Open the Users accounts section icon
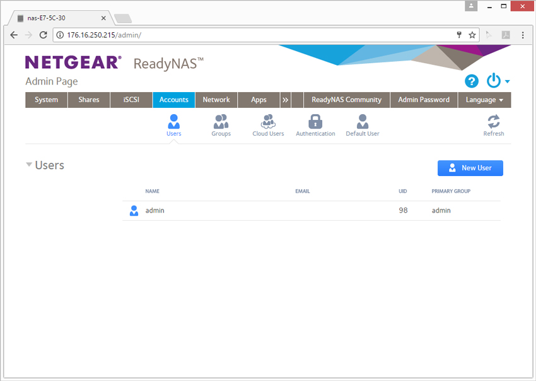The image size is (536, 381). click(x=173, y=122)
